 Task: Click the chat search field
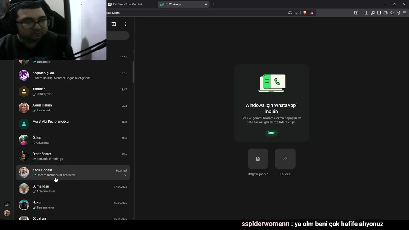tap(118, 35)
